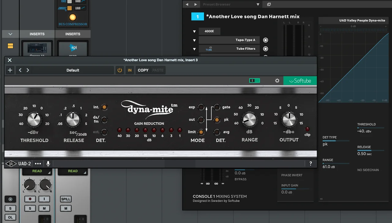Toggle the Tape Type A power button
The height and width of the screenshot is (223, 392).
point(266,40)
